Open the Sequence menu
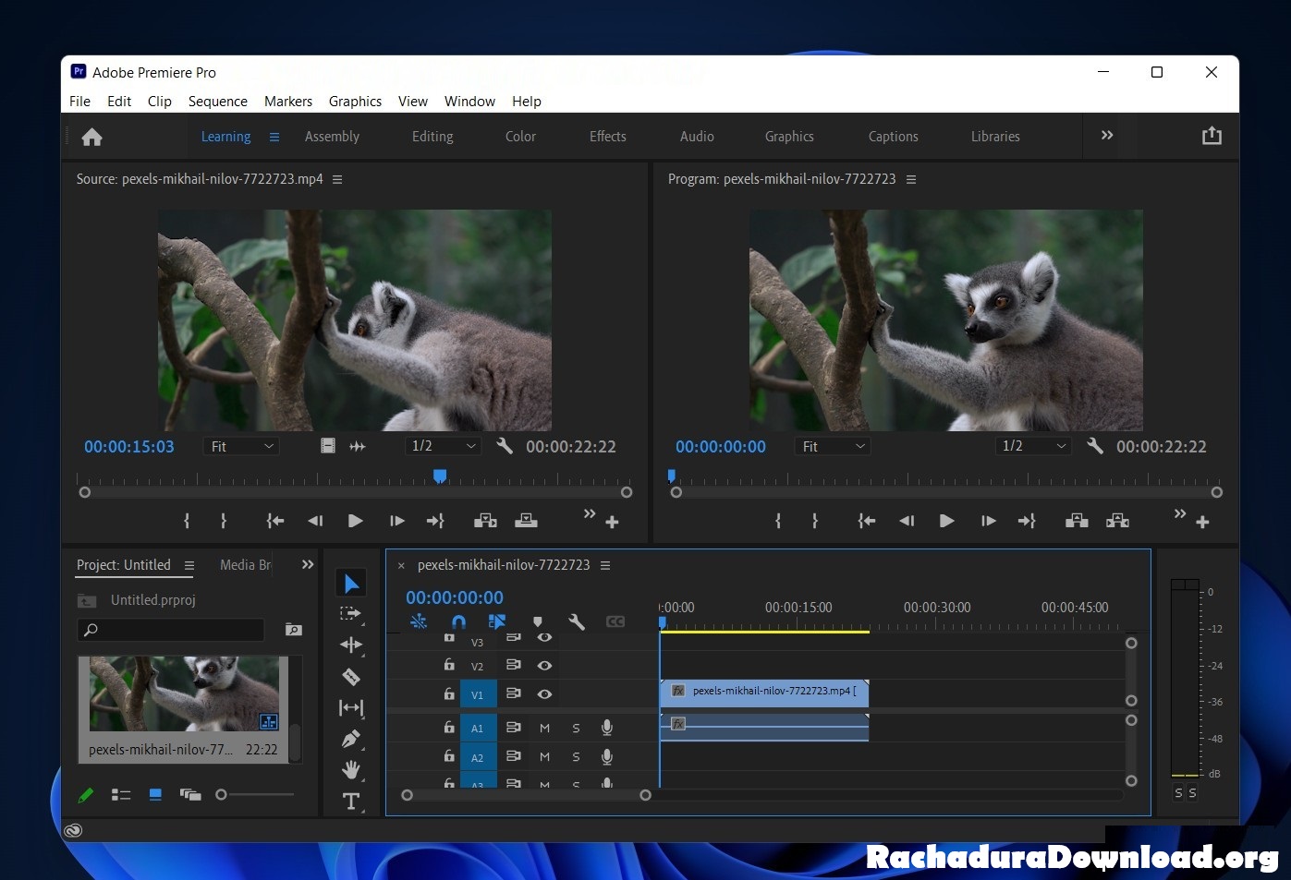 coord(218,102)
